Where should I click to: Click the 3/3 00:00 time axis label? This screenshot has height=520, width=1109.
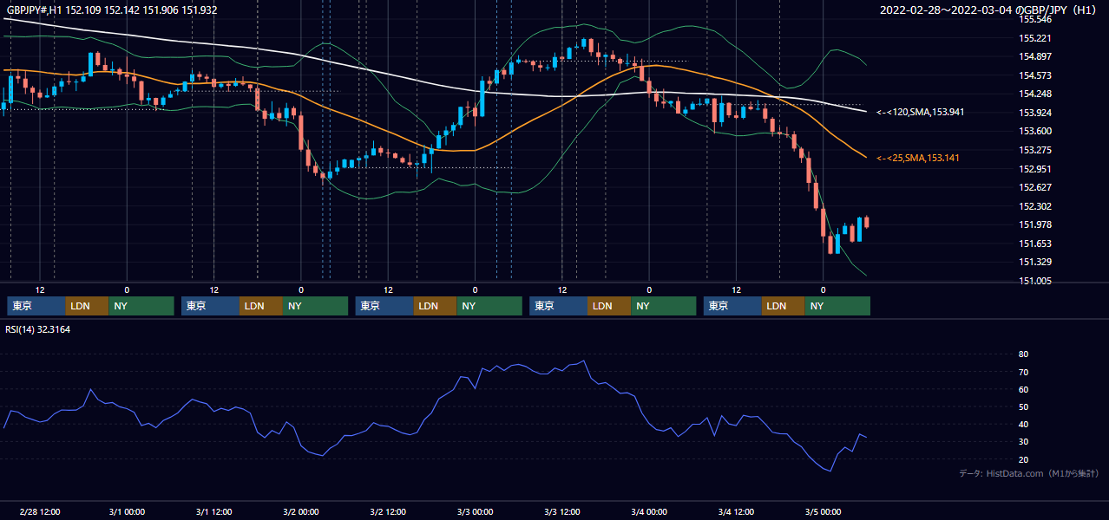[475, 511]
